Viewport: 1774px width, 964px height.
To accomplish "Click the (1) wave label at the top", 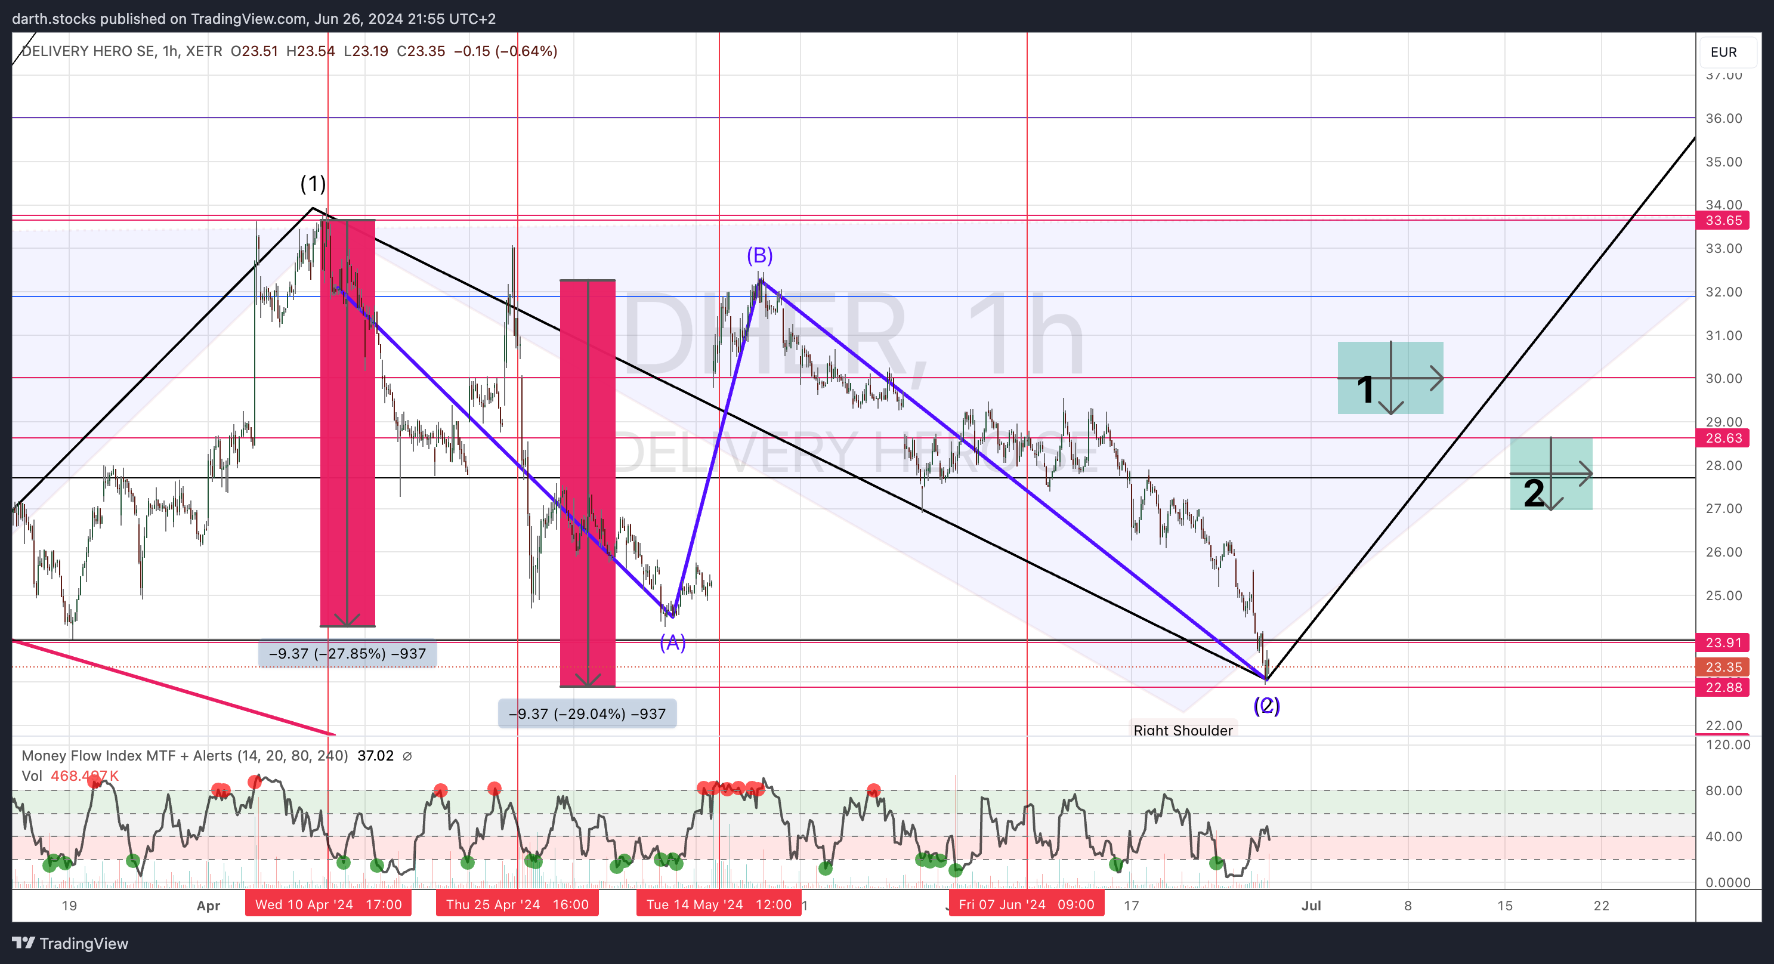I will [x=313, y=183].
